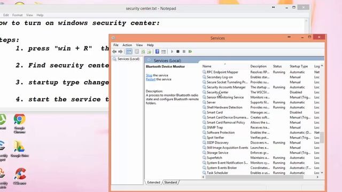342x192 pixels.
Task: Click the Back arrow in Services toolbar
Action: tap(114, 52)
